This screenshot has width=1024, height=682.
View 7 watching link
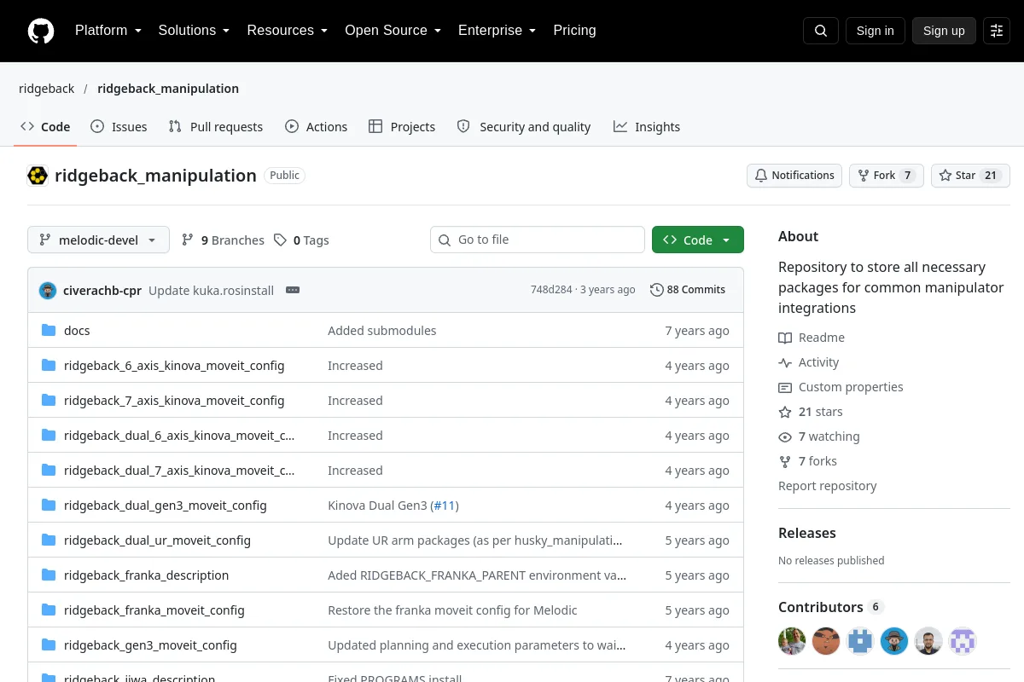[819, 436]
